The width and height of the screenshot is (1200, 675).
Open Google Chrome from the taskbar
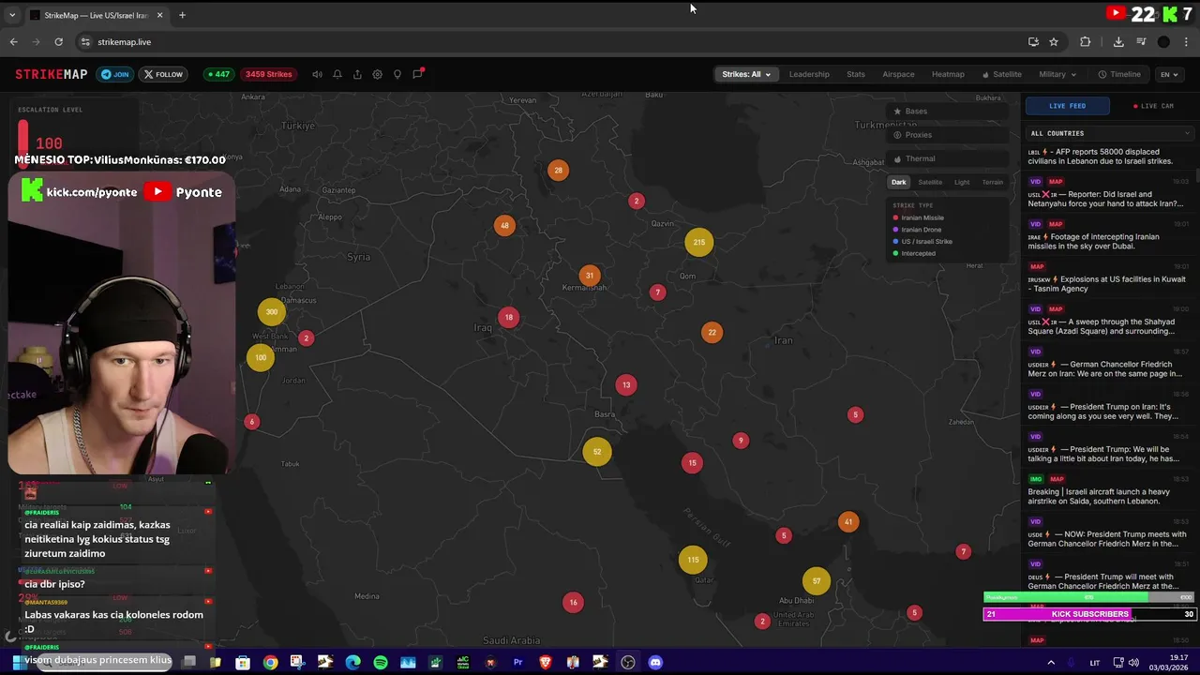tap(270, 662)
